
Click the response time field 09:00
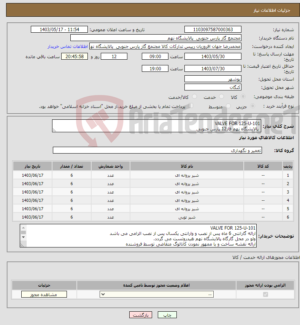point(155,56)
